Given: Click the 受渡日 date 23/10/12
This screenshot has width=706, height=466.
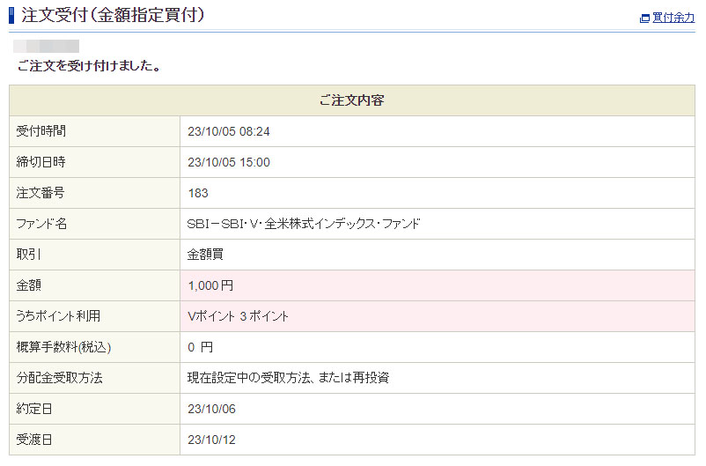Looking at the screenshot, I should pos(212,440).
